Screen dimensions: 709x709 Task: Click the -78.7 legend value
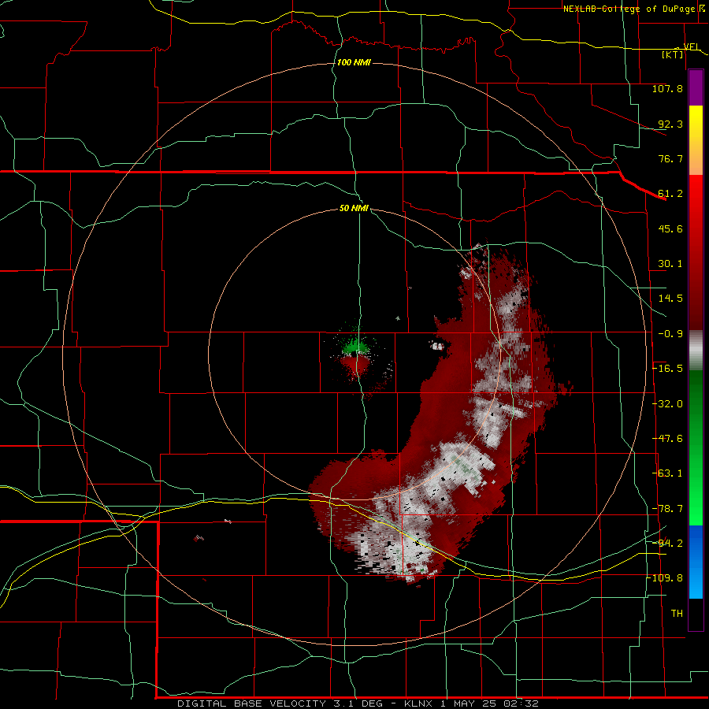(667, 509)
